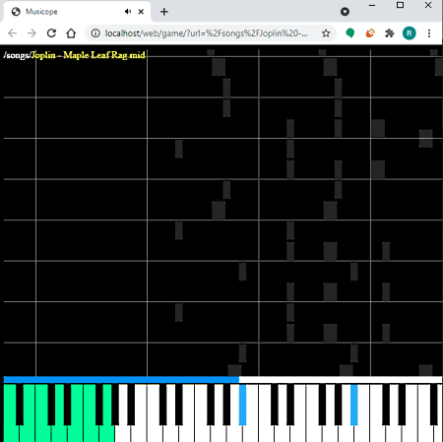Image resolution: width=443 pixels, height=442 pixels.
Task: Open a new browser tab
Action: click(x=164, y=12)
